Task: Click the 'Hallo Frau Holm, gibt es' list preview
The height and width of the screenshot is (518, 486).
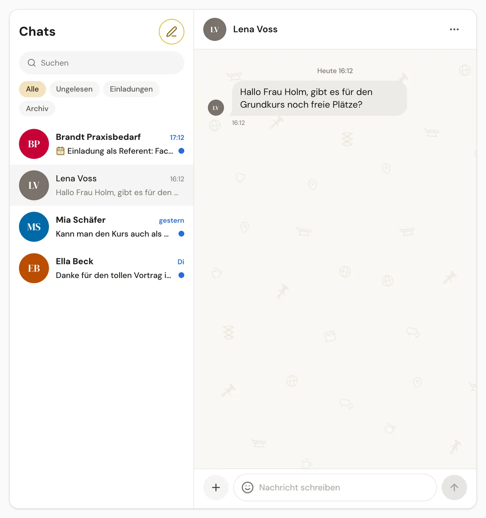Action: tap(117, 193)
